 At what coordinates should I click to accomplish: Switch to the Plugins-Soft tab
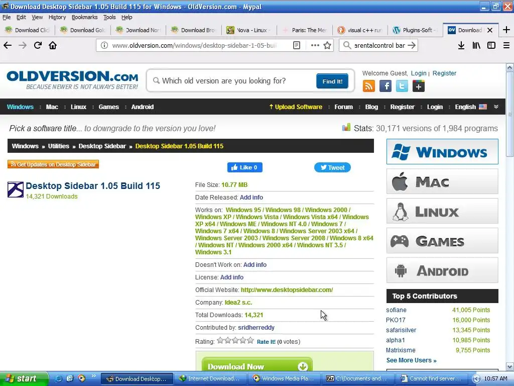415,30
